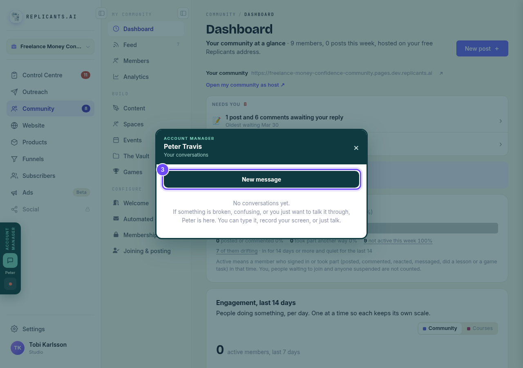Image resolution: width=523 pixels, height=368 pixels.
Task: Click the external-link arrow beside the community URL
Action: (441, 73)
